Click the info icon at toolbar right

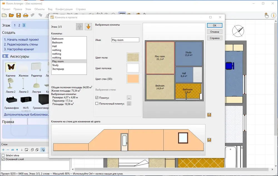(274, 15)
